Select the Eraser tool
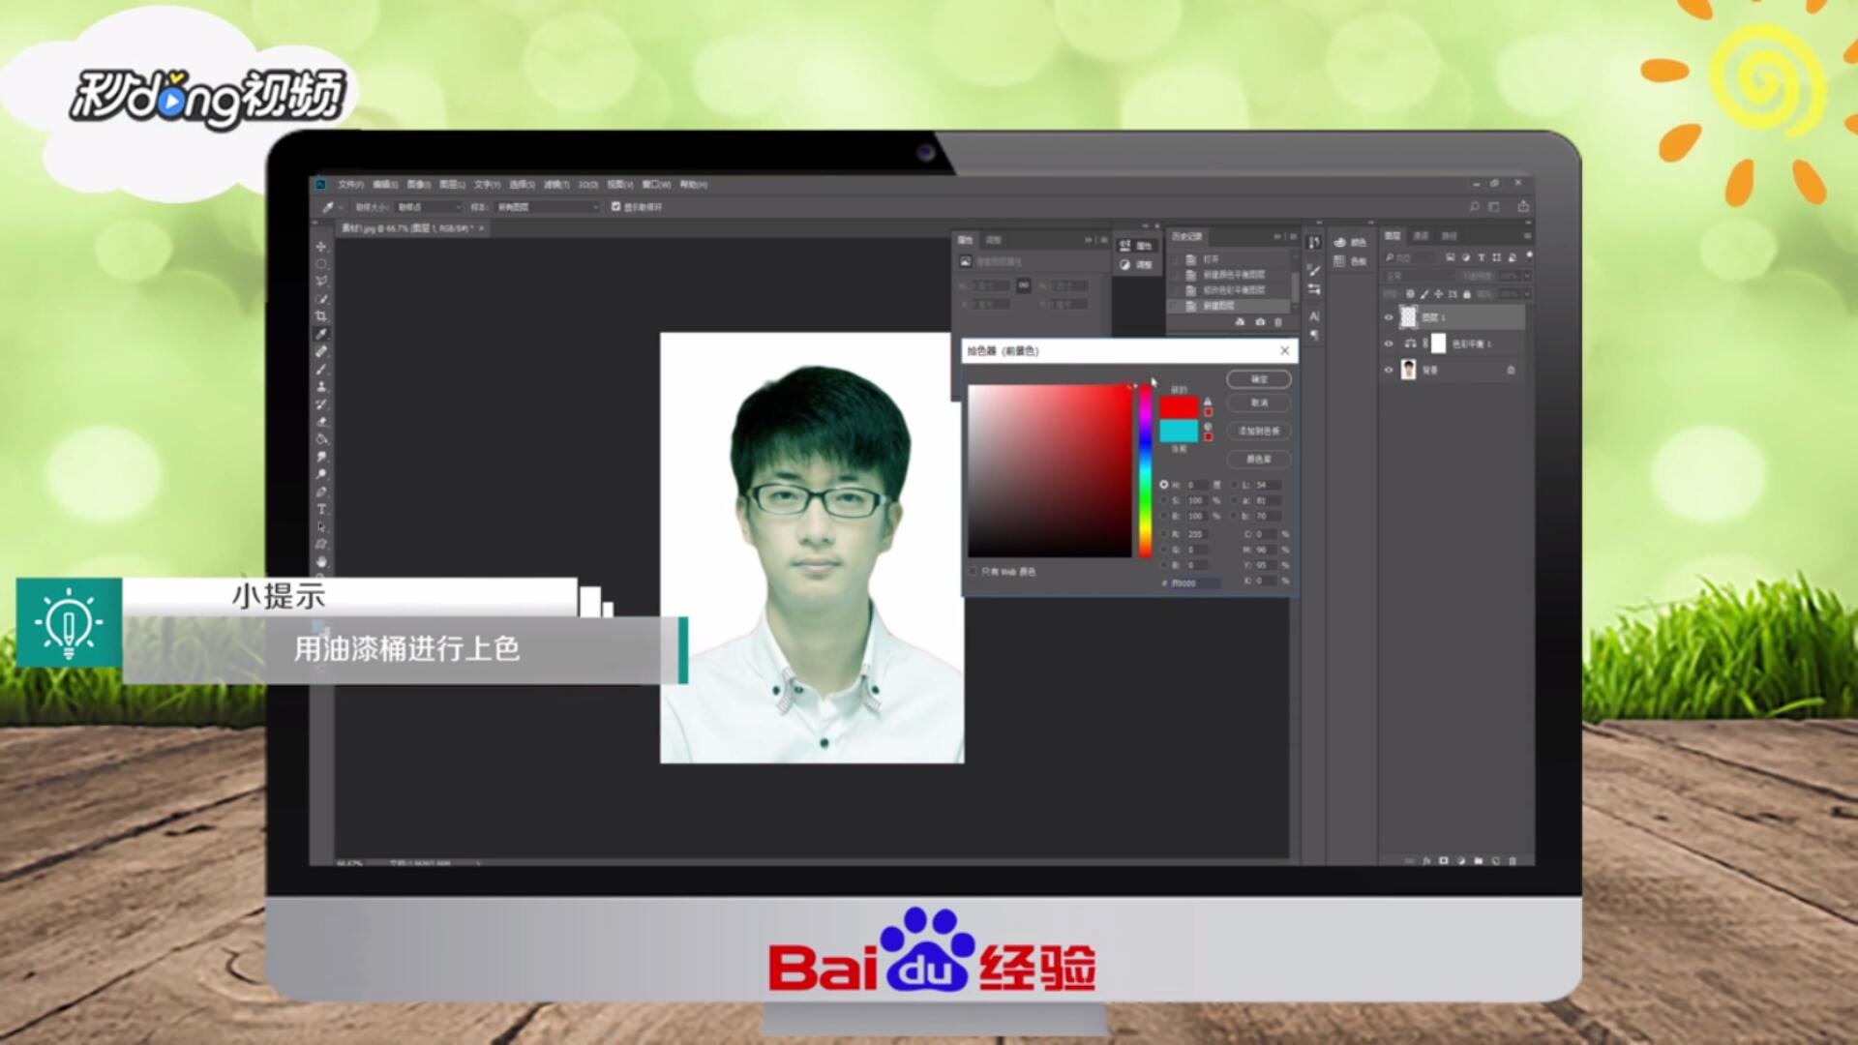1858x1045 pixels. [321, 422]
